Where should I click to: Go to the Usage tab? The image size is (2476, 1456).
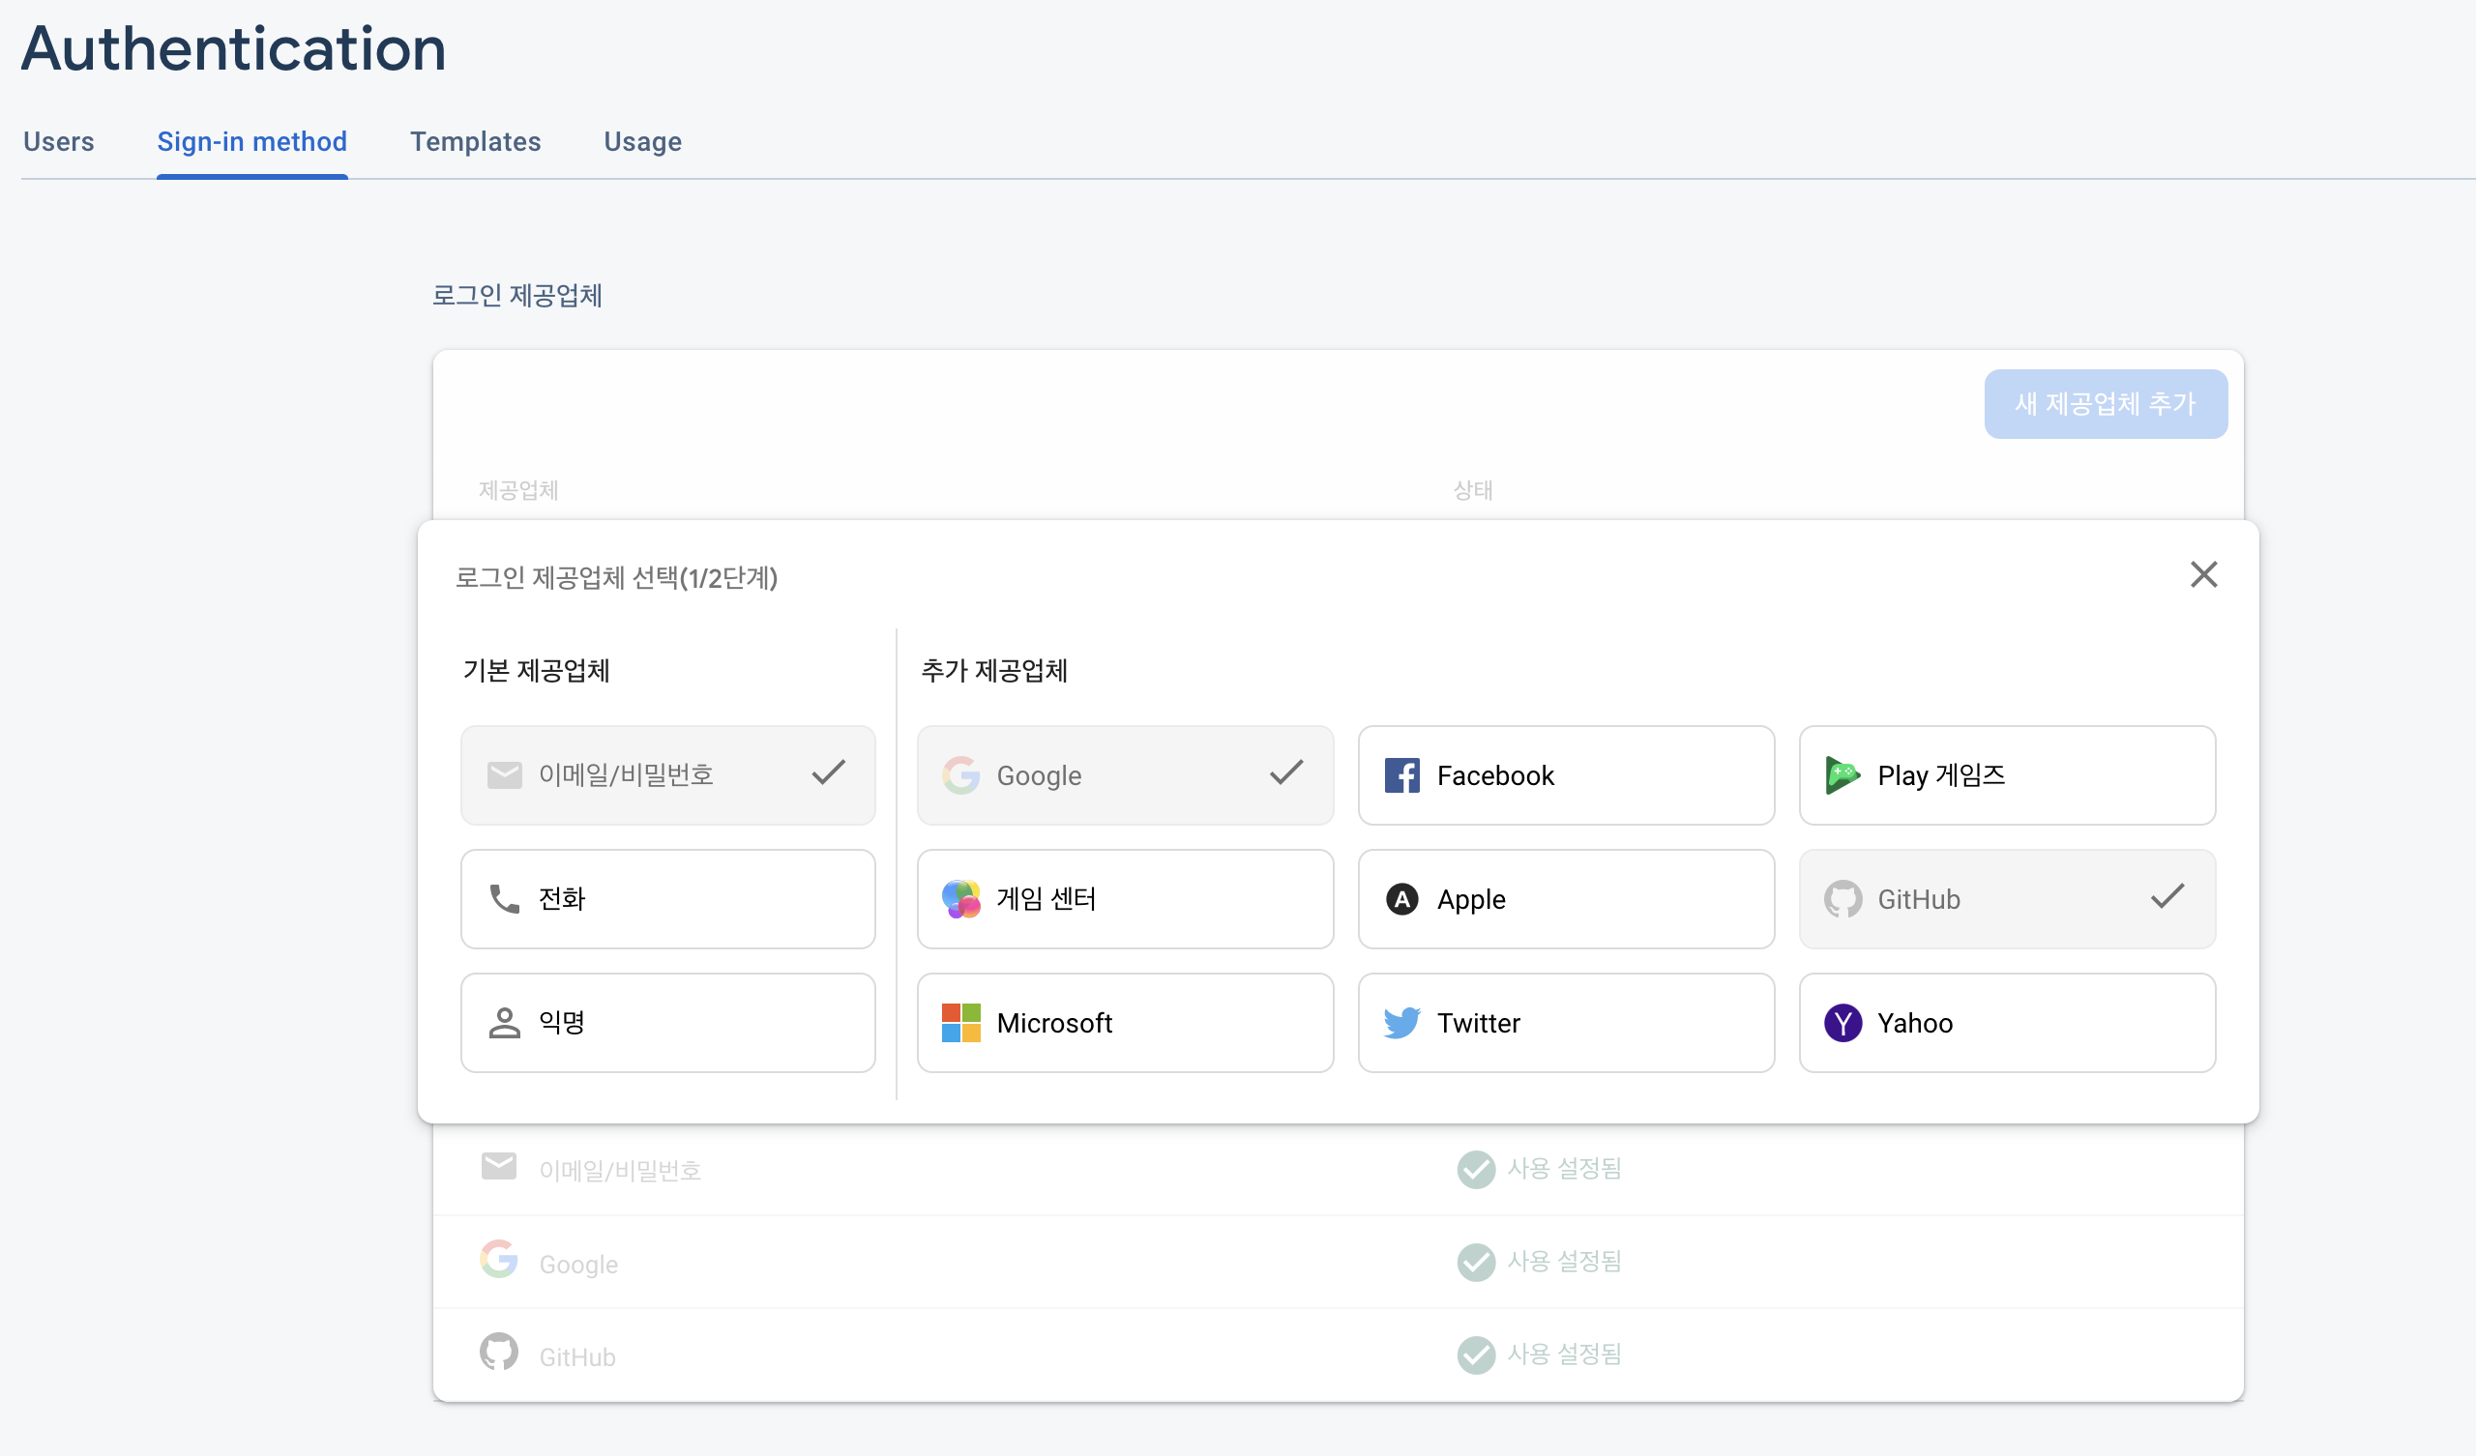pyautogui.click(x=642, y=141)
